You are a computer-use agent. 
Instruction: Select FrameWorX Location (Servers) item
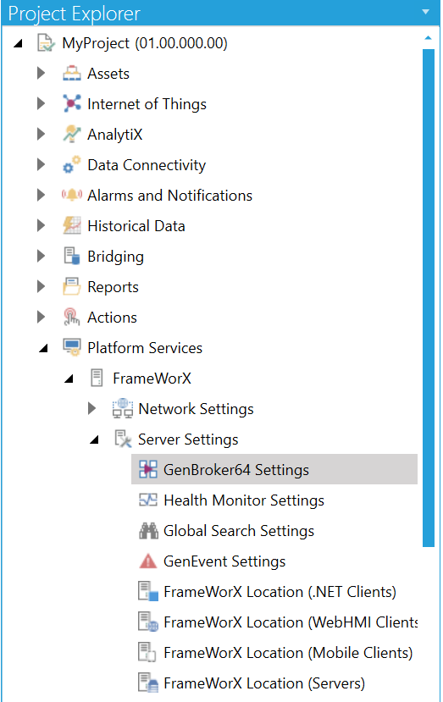click(252, 683)
